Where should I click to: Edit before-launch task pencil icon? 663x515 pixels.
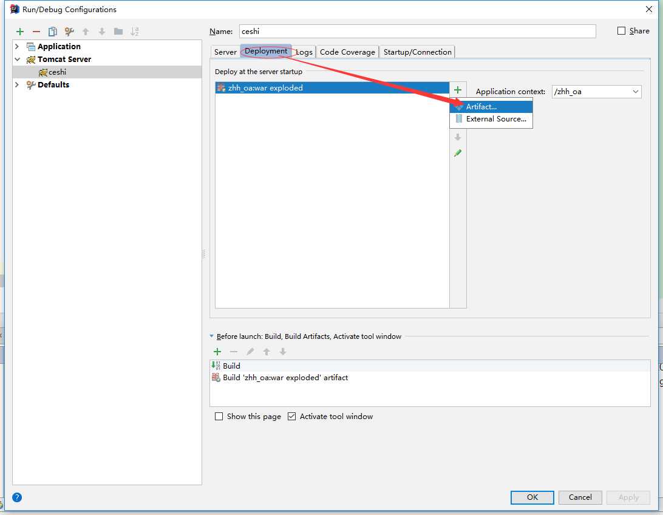(250, 352)
